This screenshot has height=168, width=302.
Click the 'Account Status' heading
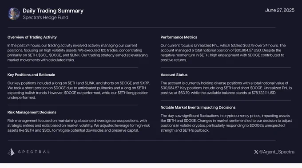tap(174, 75)
